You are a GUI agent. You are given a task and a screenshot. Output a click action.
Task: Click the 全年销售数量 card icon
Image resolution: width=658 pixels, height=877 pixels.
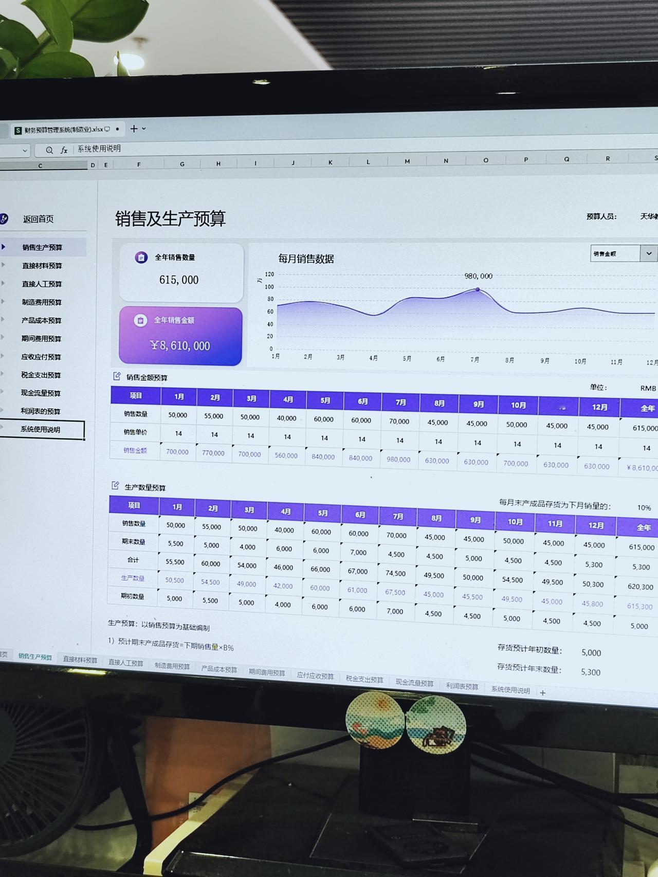pyautogui.click(x=141, y=258)
